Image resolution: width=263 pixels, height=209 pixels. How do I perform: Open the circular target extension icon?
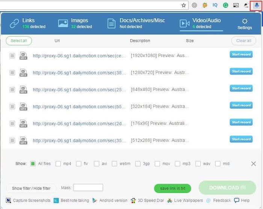tap(194, 5)
